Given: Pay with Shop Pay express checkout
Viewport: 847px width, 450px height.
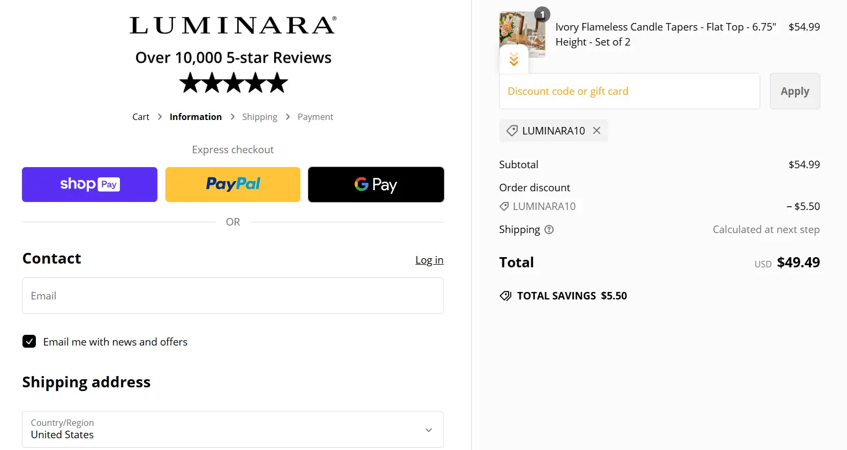Looking at the screenshot, I should (x=89, y=184).
